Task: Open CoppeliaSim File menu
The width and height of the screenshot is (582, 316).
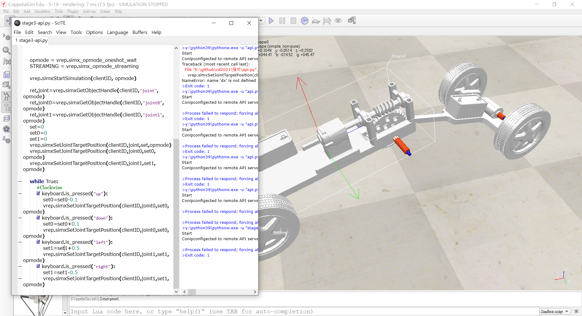Action: point(6,11)
